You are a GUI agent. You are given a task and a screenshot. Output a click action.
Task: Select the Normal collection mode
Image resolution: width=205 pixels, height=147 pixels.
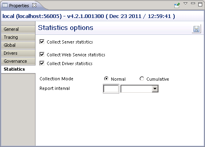pos(106,79)
